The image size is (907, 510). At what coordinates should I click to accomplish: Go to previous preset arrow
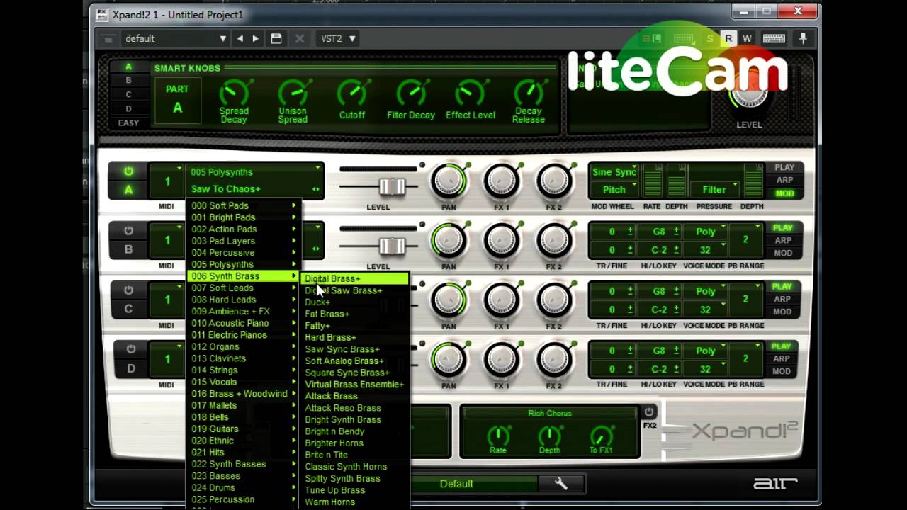(240, 38)
